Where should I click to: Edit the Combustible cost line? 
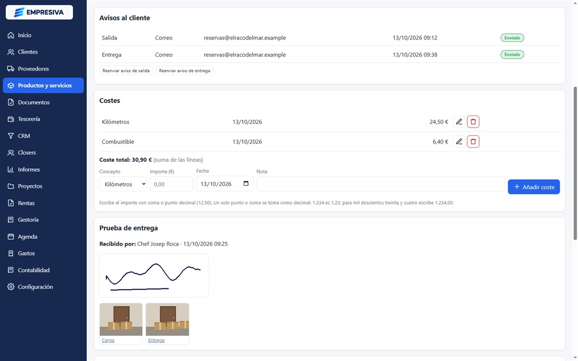(x=459, y=142)
